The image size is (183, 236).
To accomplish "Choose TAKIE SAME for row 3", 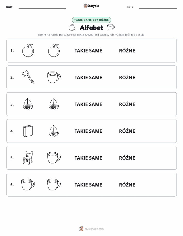I will [88, 104].
